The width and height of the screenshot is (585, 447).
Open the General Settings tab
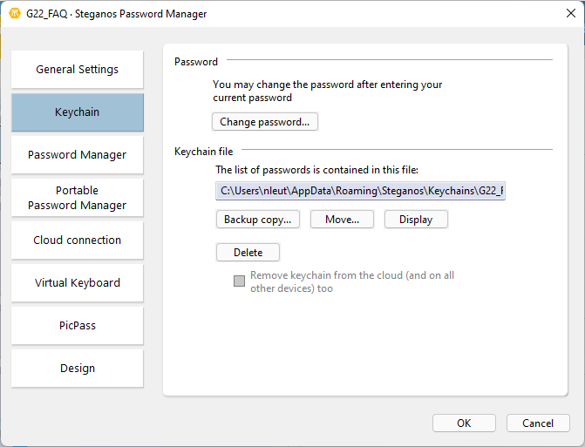click(x=78, y=70)
